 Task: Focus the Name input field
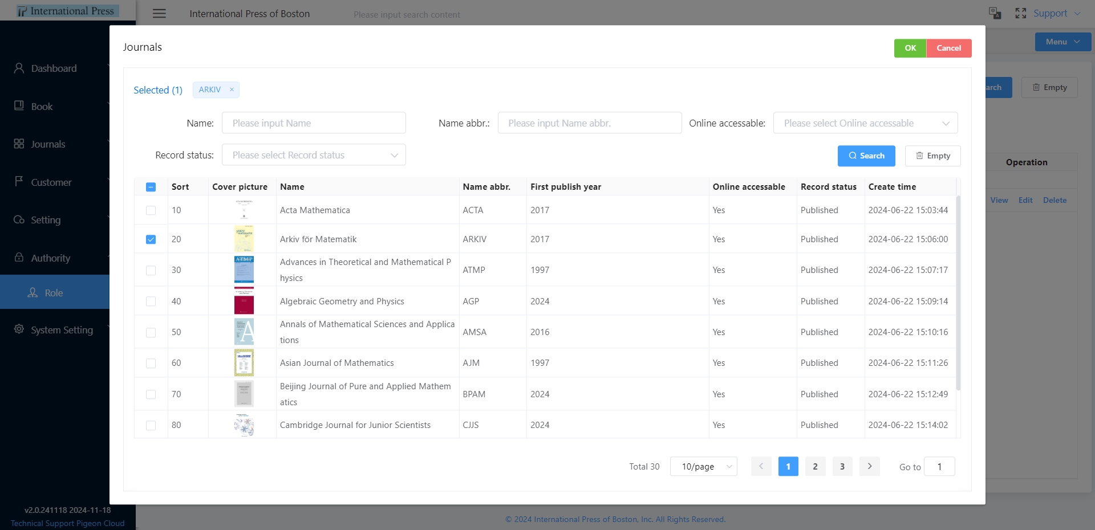[x=314, y=123]
